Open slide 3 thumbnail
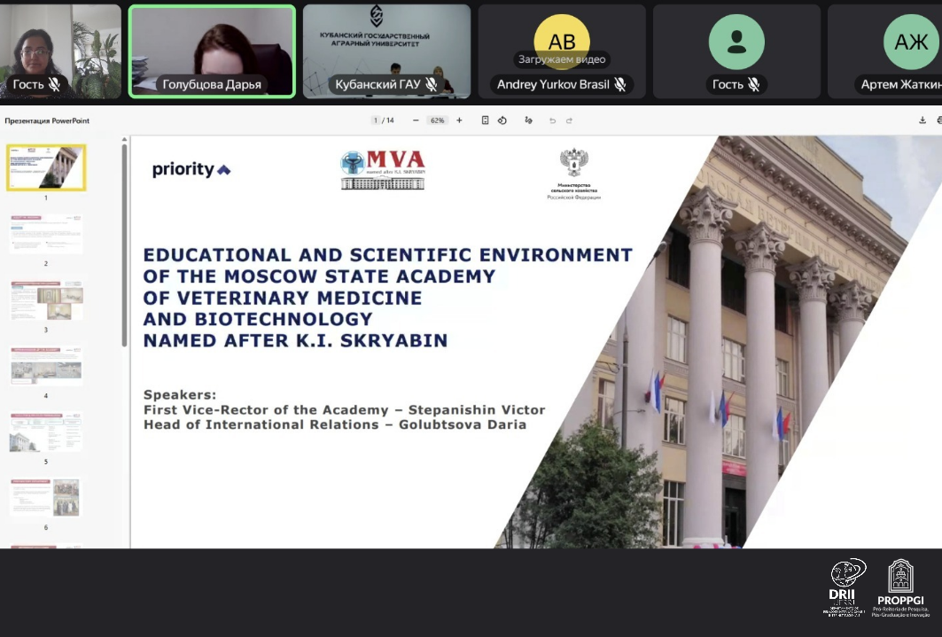 46,299
